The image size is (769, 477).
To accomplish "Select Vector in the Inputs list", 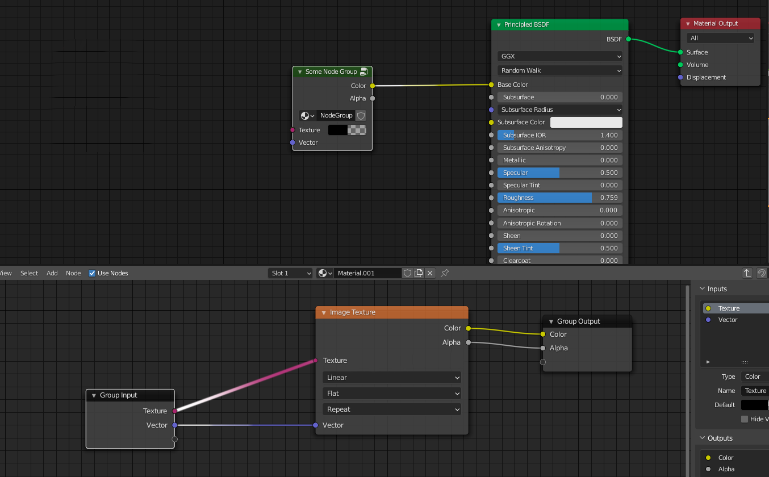I will click(736, 320).
